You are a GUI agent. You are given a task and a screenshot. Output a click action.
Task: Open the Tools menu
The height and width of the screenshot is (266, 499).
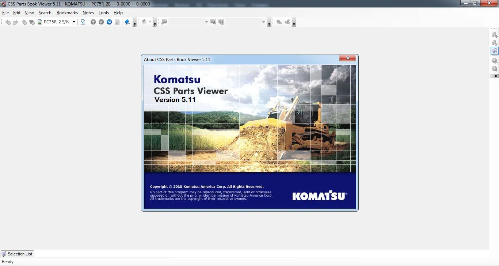(104, 13)
